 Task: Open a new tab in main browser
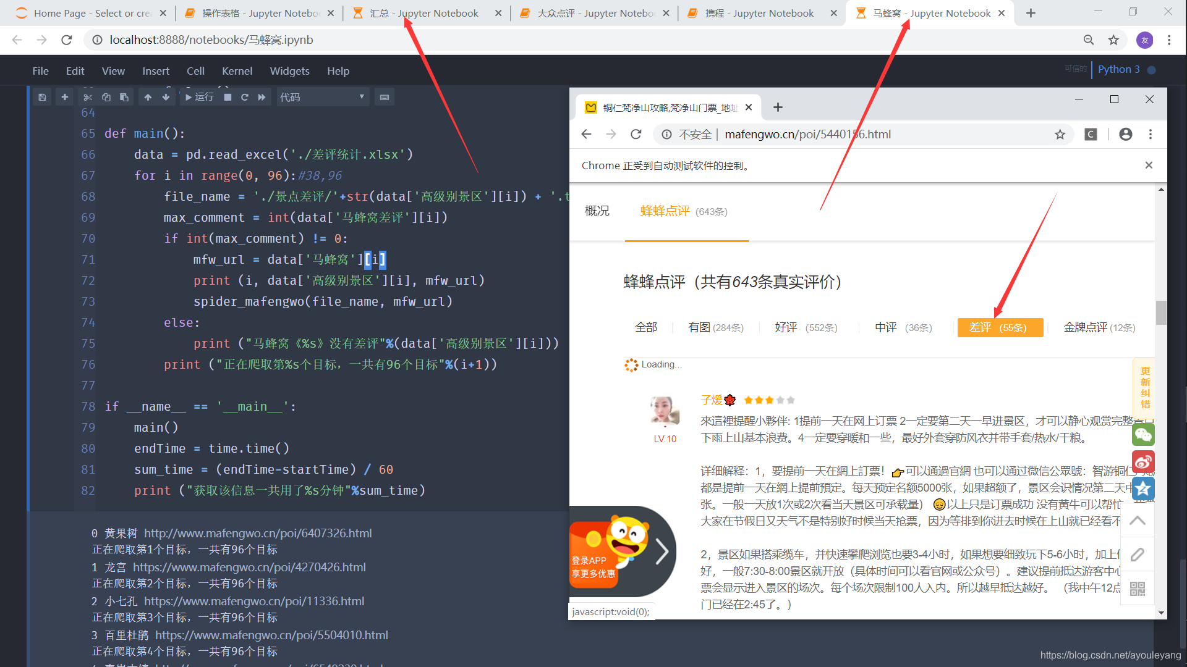(x=1031, y=13)
